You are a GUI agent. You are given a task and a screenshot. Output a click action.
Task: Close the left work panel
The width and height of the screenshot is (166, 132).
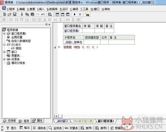[x=49, y=24]
